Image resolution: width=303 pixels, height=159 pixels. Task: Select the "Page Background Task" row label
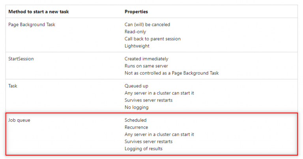(x=32, y=24)
